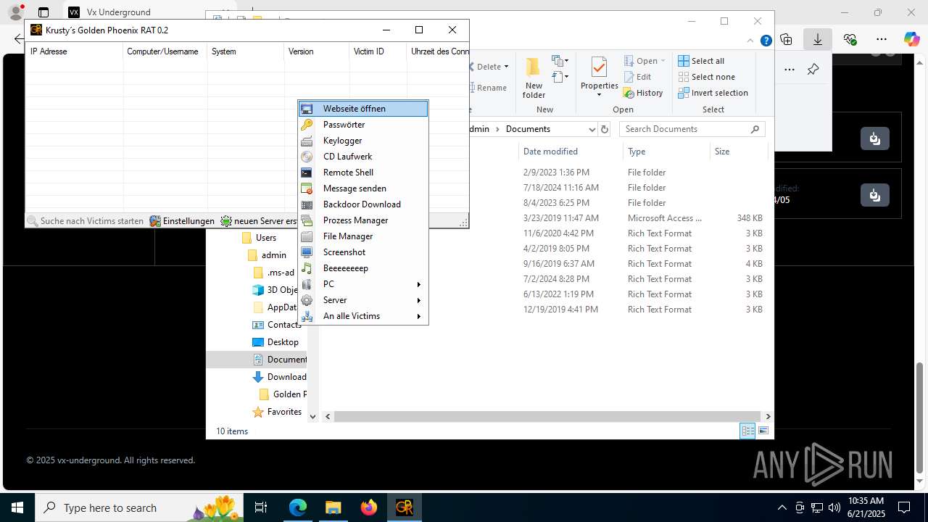The image size is (928, 522).
Task: Select Screenshot menu entry
Action: tap(363, 252)
